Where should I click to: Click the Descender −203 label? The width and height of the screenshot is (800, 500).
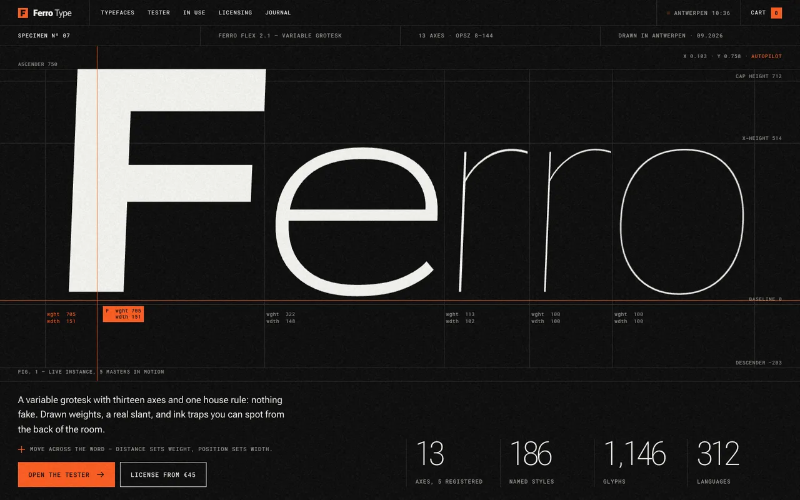click(759, 362)
